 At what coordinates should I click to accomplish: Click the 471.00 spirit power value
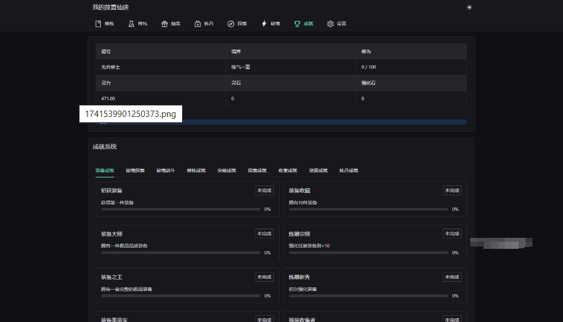[x=108, y=99]
